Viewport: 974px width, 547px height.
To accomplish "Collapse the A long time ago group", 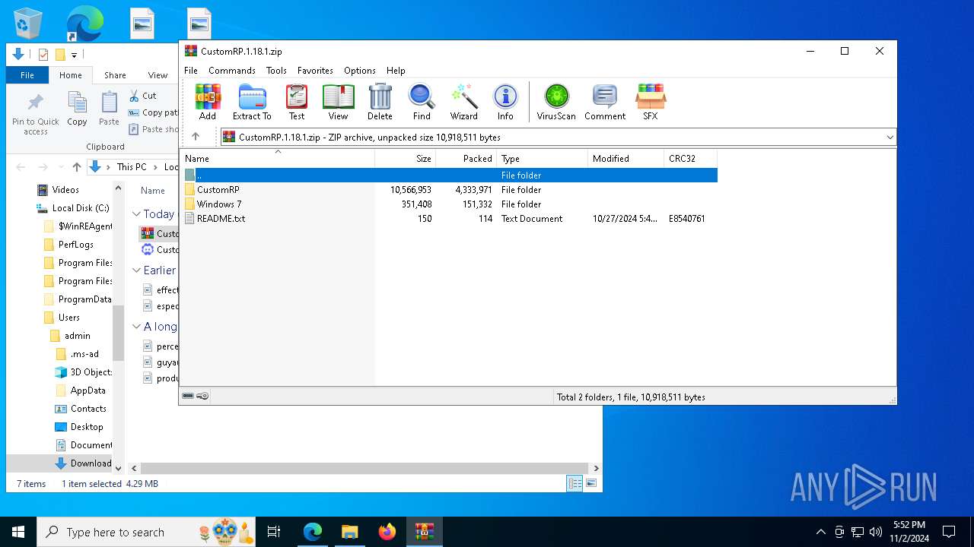I will [x=137, y=327].
